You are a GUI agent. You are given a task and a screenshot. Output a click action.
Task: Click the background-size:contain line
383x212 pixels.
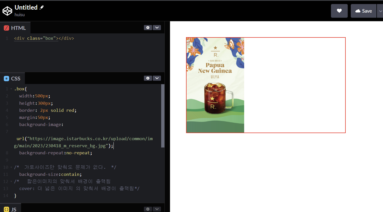pos(51,174)
